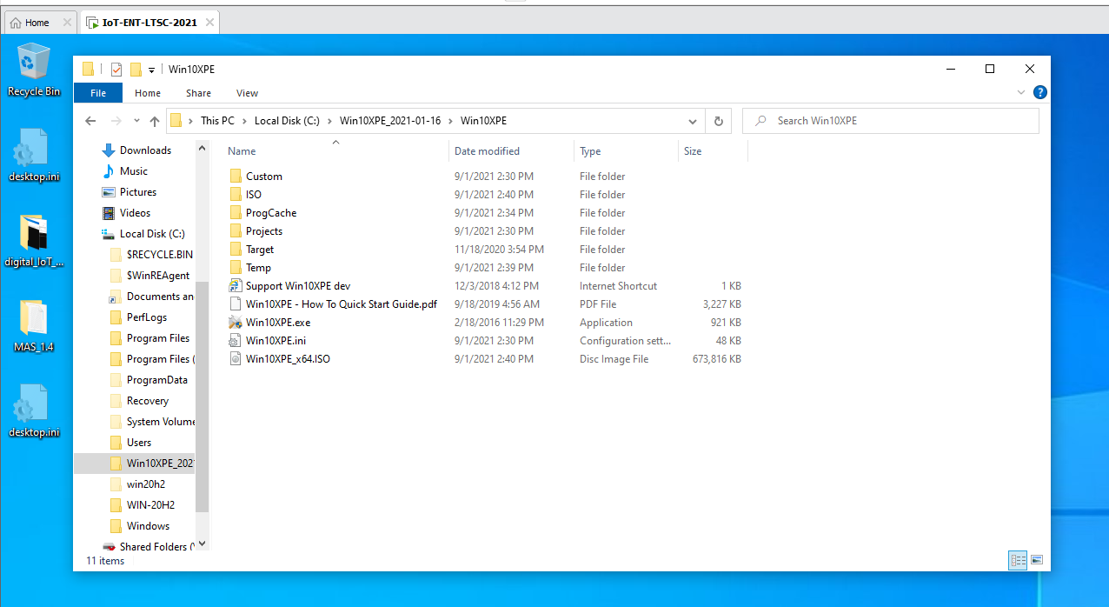Open the File tab
1109x607 pixels.
point(98,93)
